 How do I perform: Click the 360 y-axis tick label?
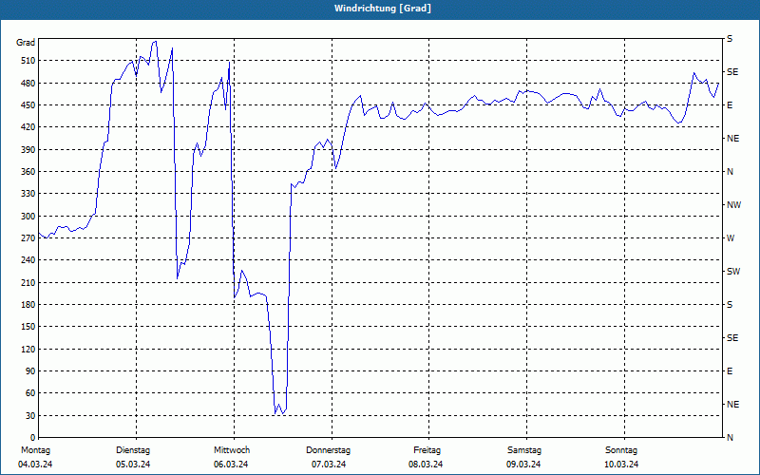click(x=28, y=172)
